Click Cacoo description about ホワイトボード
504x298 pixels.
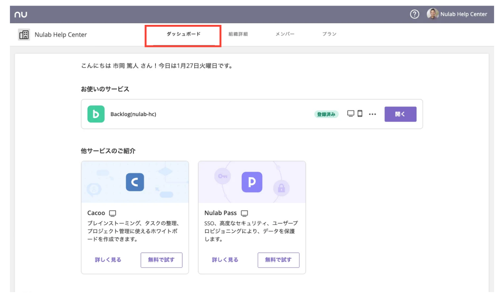pos(134,231)
